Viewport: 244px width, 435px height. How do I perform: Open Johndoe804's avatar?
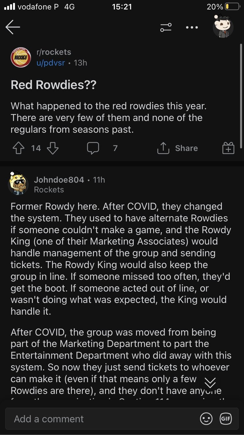18,184
